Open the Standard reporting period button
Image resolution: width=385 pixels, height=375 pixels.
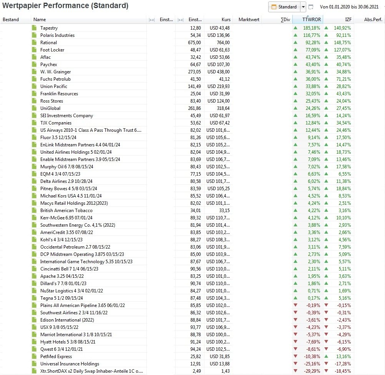(284, 7)
